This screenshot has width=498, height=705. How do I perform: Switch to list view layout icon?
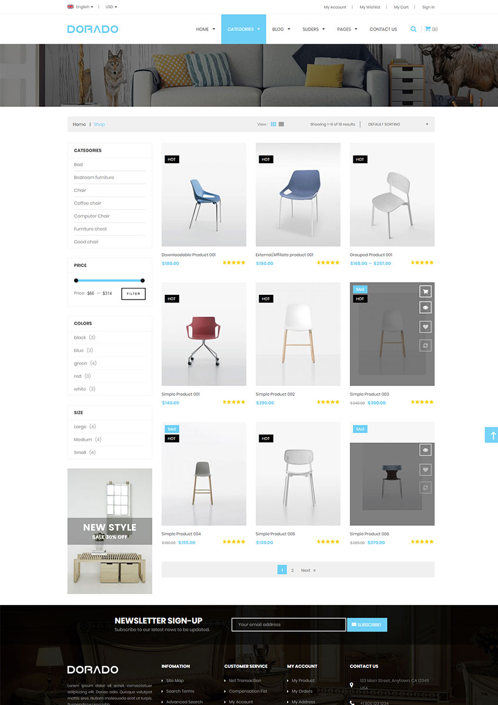(x=282, y=124)
